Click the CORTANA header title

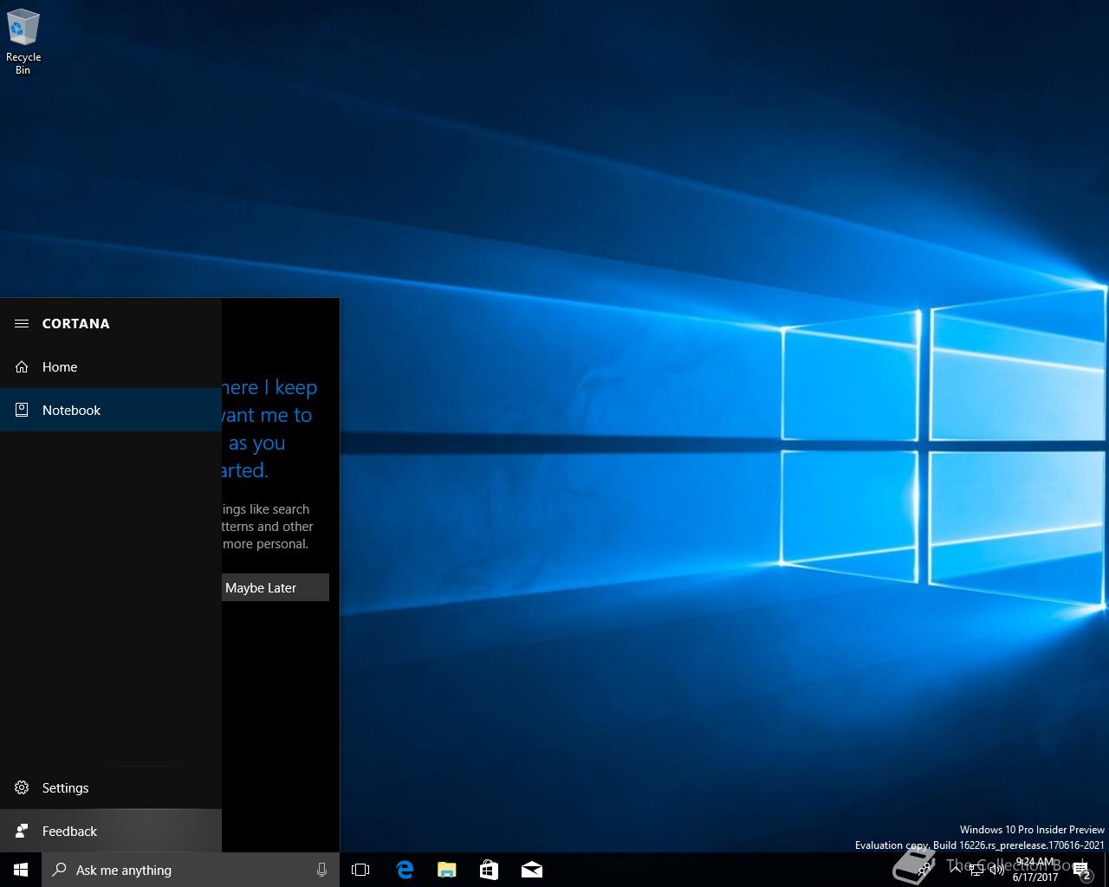pyautogui.click(x=76, y=323)
